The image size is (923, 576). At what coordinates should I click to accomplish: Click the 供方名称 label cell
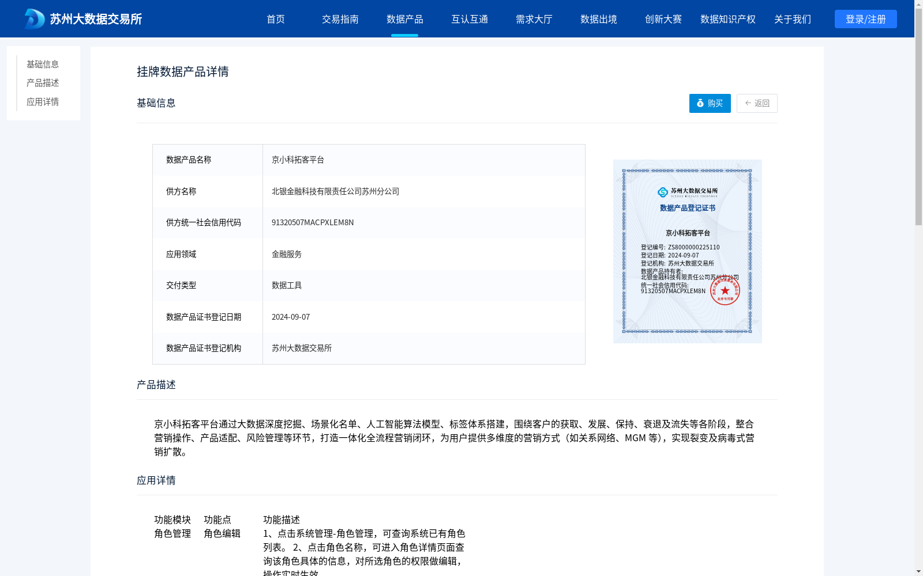click(x=208, y=191)
